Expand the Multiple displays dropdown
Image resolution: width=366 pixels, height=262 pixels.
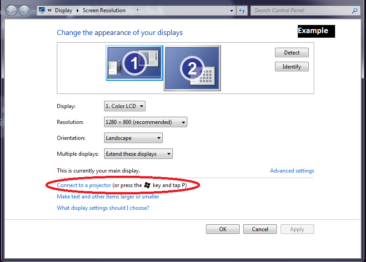click(138, 154)
